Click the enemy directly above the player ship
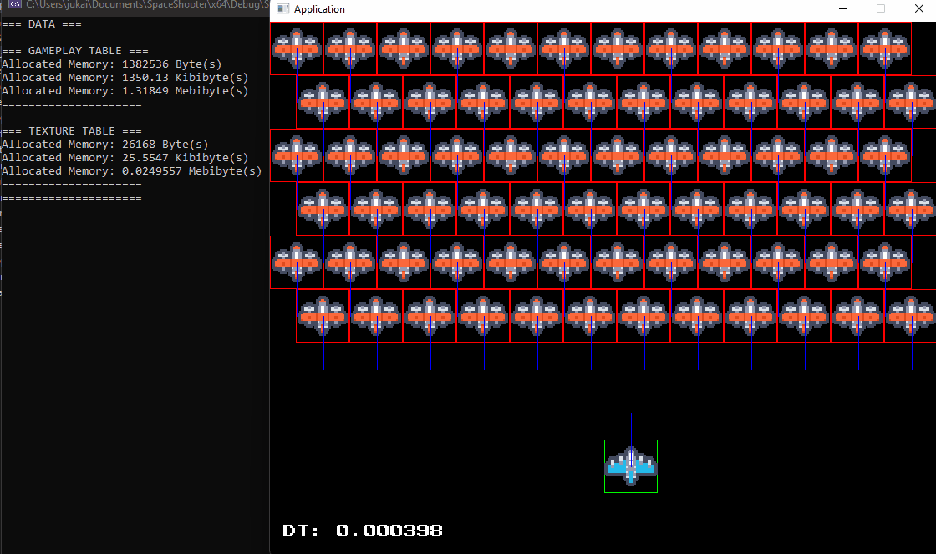Image resolution: width=936 pixels, height=554 pixels. (643, 316)
